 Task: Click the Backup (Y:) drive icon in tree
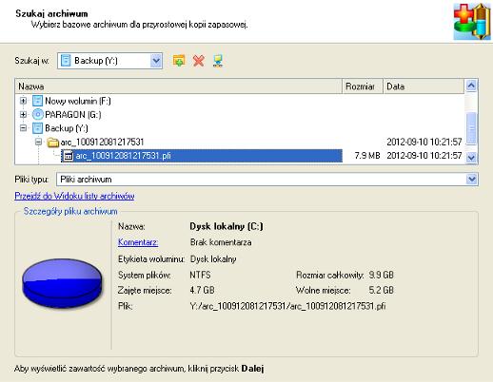pyautogui.click(x=37, y=128)
